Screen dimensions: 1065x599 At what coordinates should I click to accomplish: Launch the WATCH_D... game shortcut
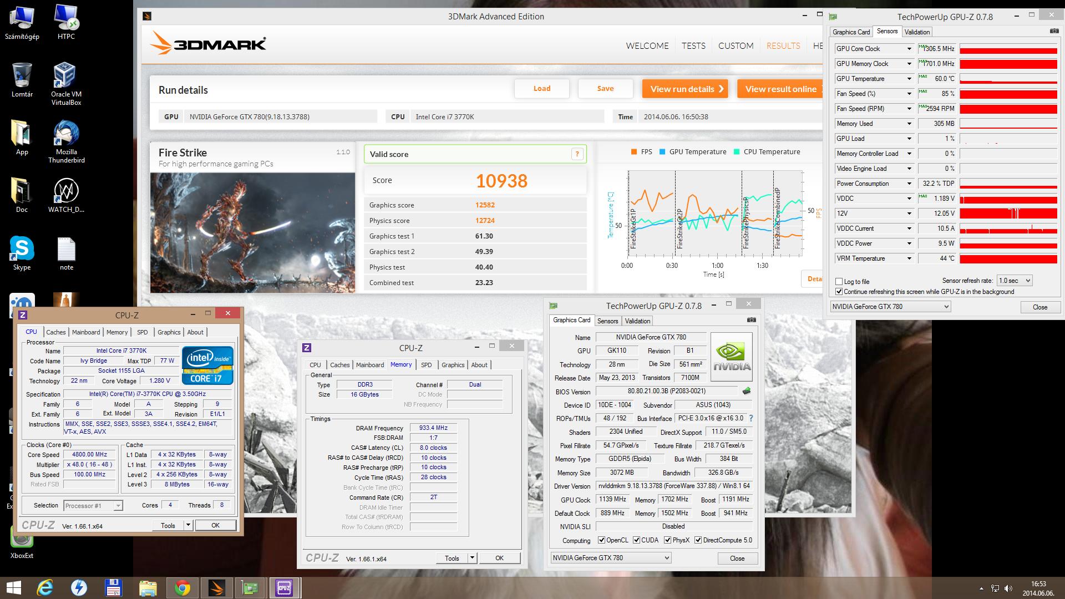click(66, 195)
